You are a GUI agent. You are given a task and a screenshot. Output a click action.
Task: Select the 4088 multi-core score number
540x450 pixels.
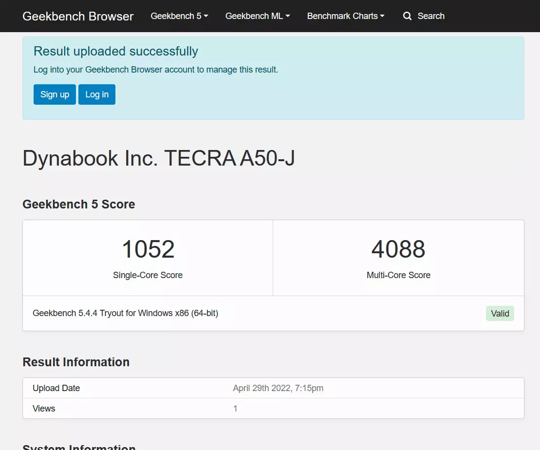(x=398, y=249)
